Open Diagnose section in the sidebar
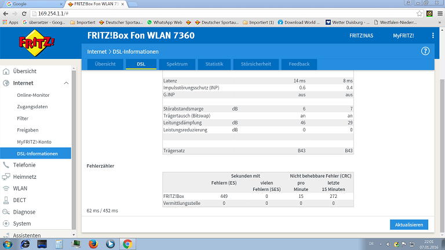The height and width of the screenshot is (250, 445). [24, 212]
